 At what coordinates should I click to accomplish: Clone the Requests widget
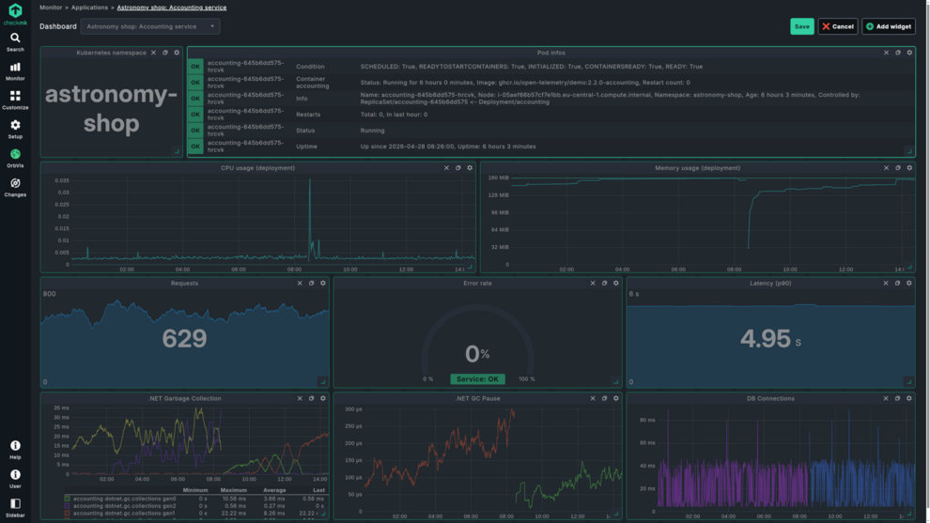(311, 284)
